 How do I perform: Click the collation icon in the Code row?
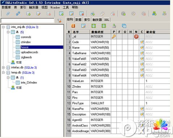pos(142,42)
